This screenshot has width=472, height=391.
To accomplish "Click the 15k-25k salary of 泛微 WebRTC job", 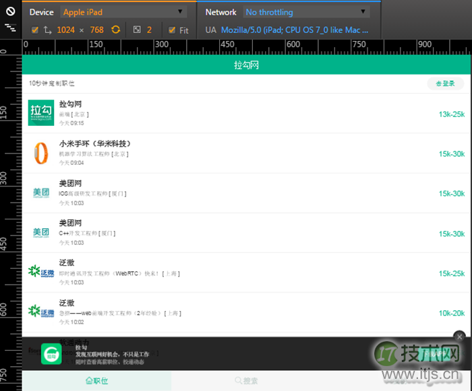I will (x=452, y=273).
